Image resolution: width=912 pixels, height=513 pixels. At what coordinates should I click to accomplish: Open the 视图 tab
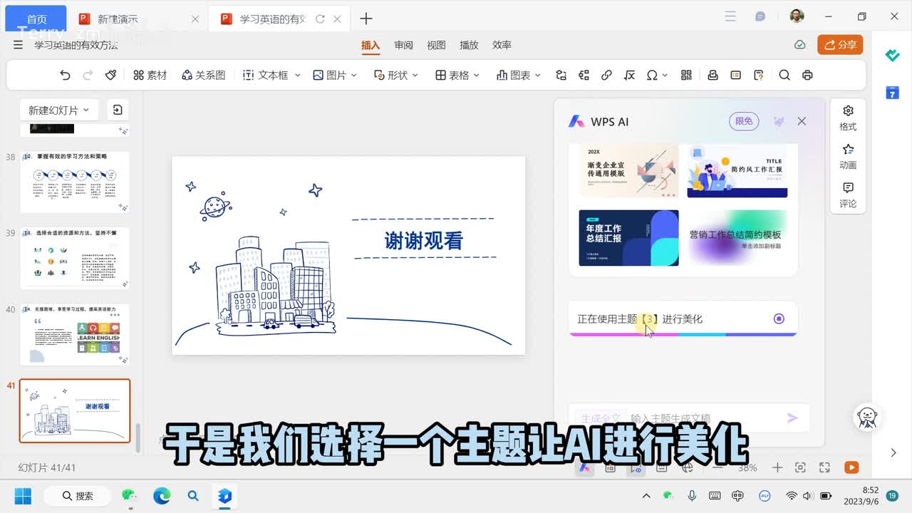pos(436,45)
